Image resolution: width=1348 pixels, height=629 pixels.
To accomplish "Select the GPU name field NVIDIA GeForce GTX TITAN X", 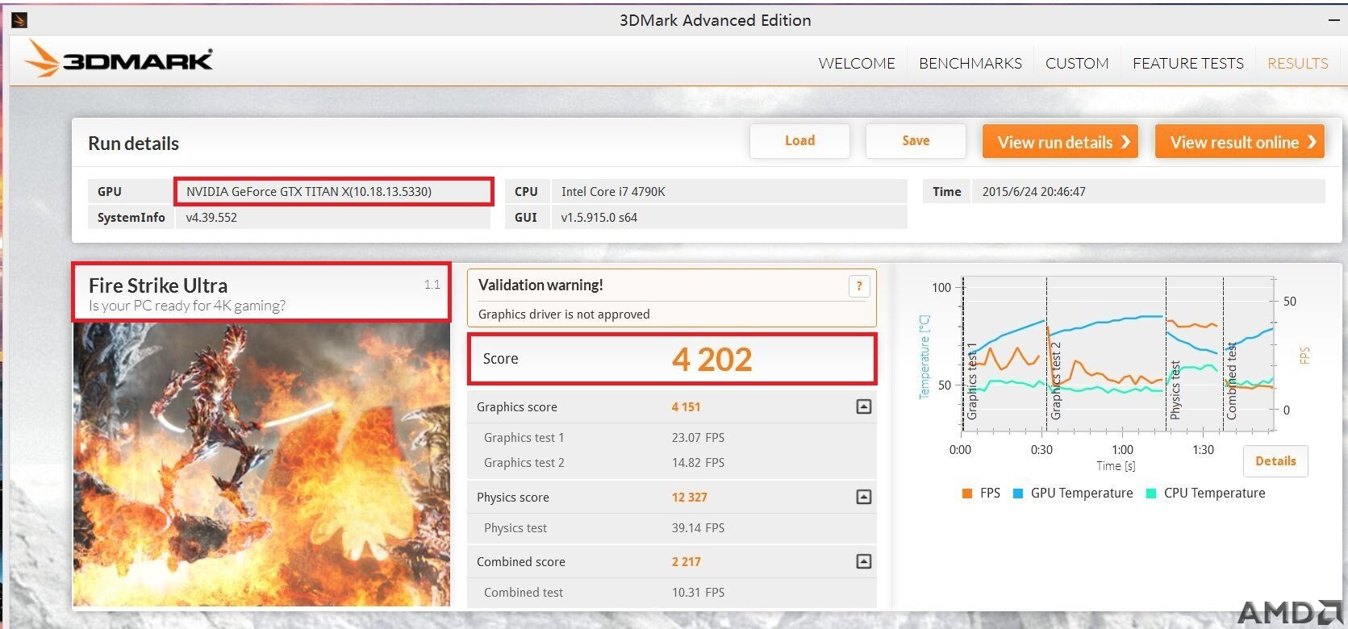I will click(x=333, y=191).
